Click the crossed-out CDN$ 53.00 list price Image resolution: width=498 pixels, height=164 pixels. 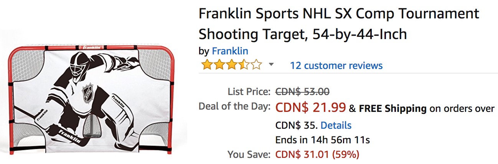[x=302, y=92]
